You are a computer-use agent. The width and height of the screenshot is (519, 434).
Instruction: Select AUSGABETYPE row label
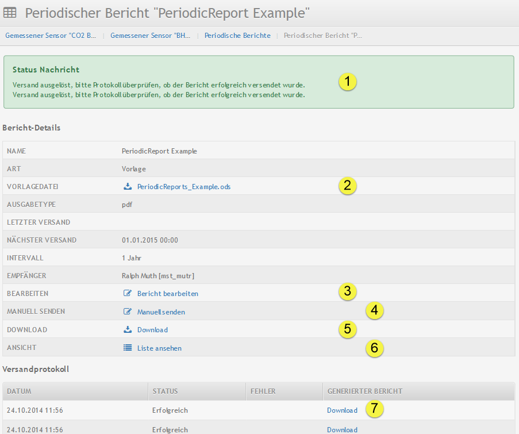point(31,205)
